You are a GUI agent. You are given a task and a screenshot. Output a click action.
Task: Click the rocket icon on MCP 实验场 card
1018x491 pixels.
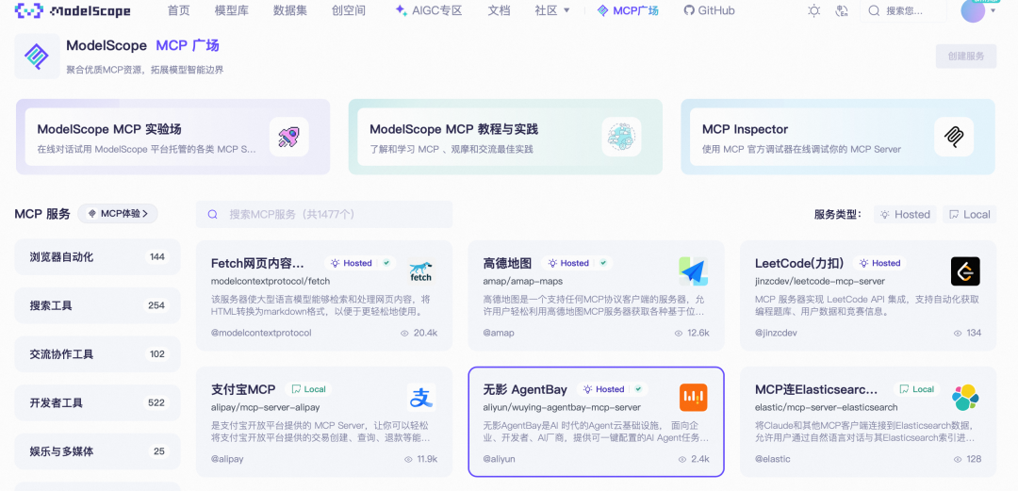pyautogui.click(x=289, y=137)
